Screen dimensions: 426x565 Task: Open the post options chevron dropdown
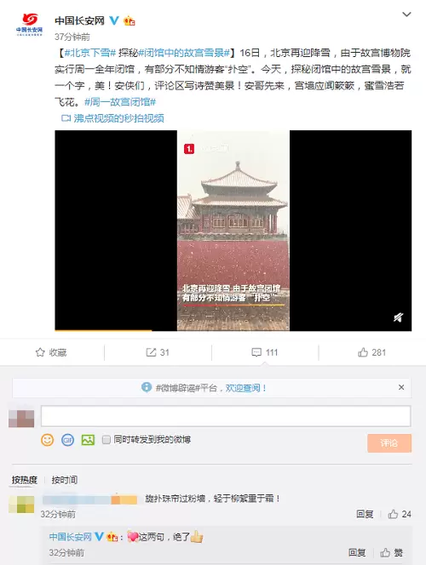406,14
